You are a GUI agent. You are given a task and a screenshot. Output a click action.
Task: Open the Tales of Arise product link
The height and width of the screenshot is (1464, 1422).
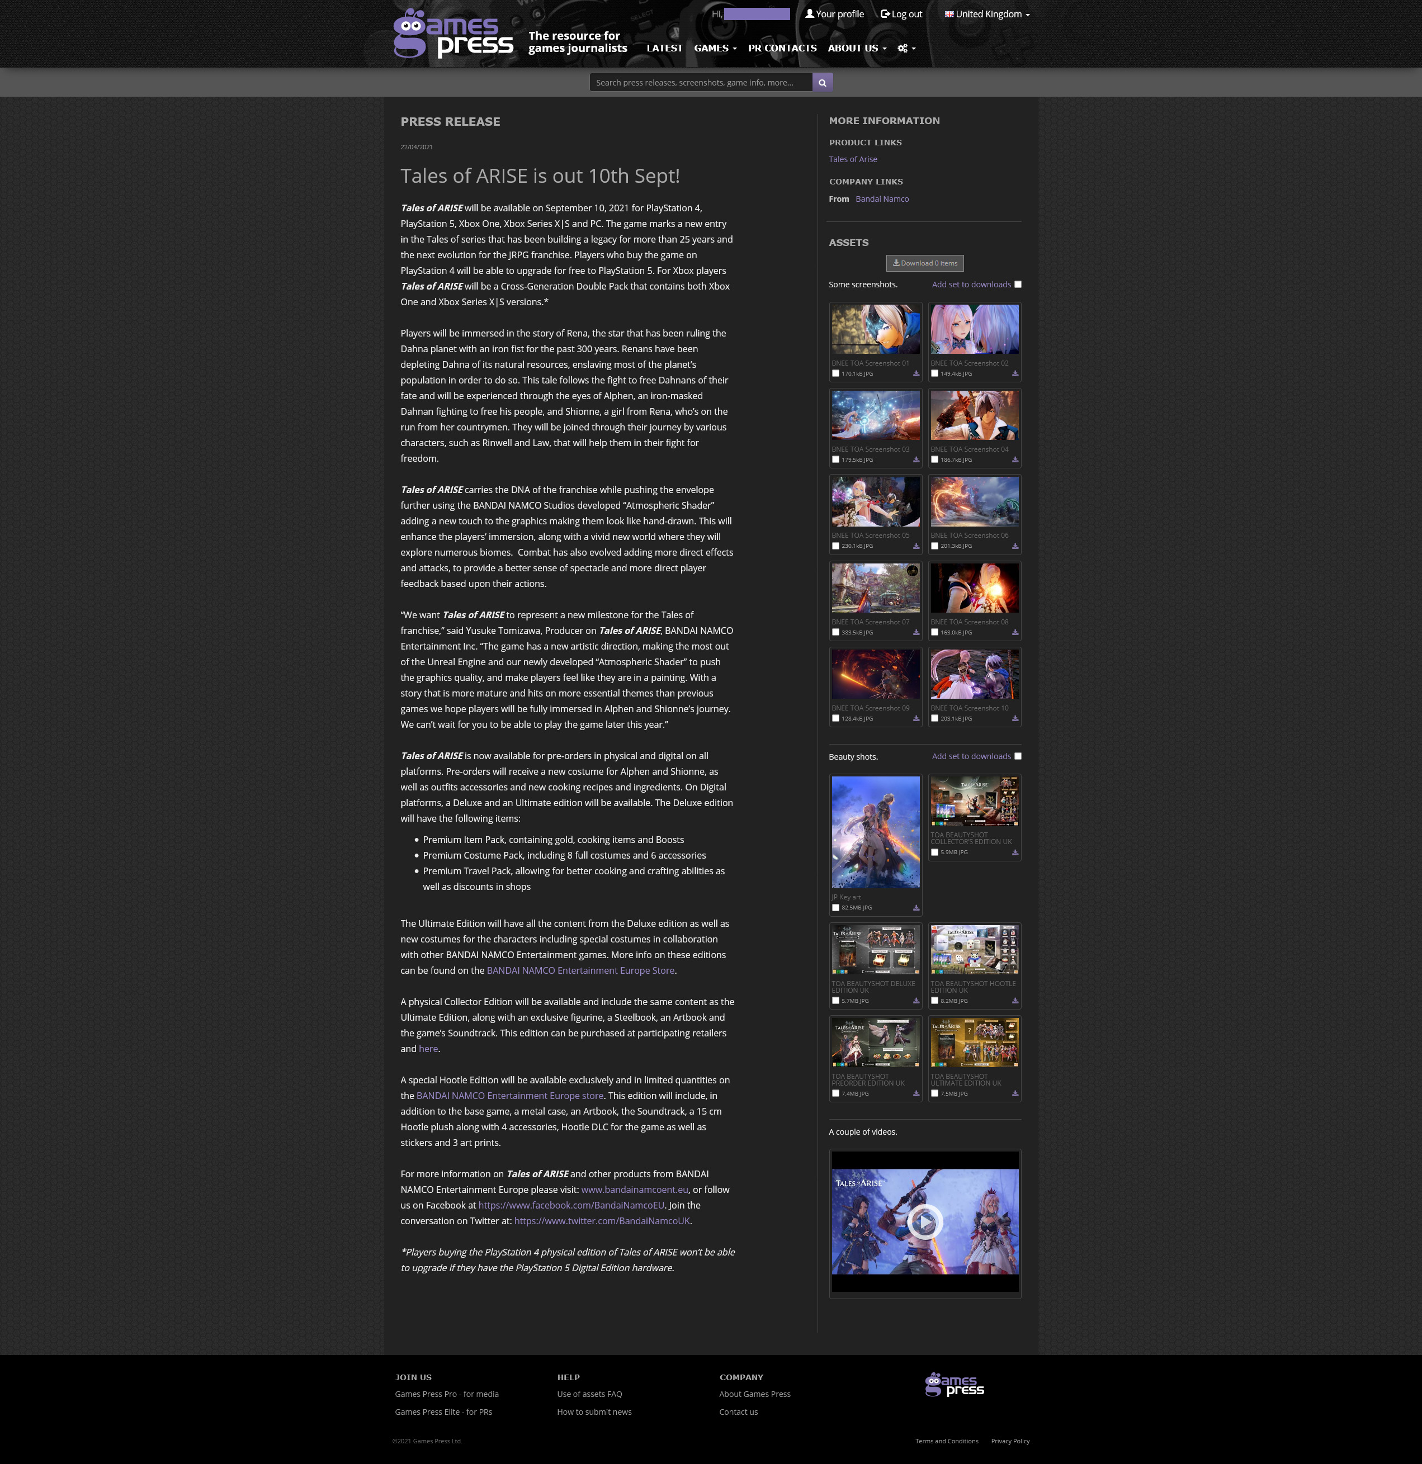pos(853,159)
